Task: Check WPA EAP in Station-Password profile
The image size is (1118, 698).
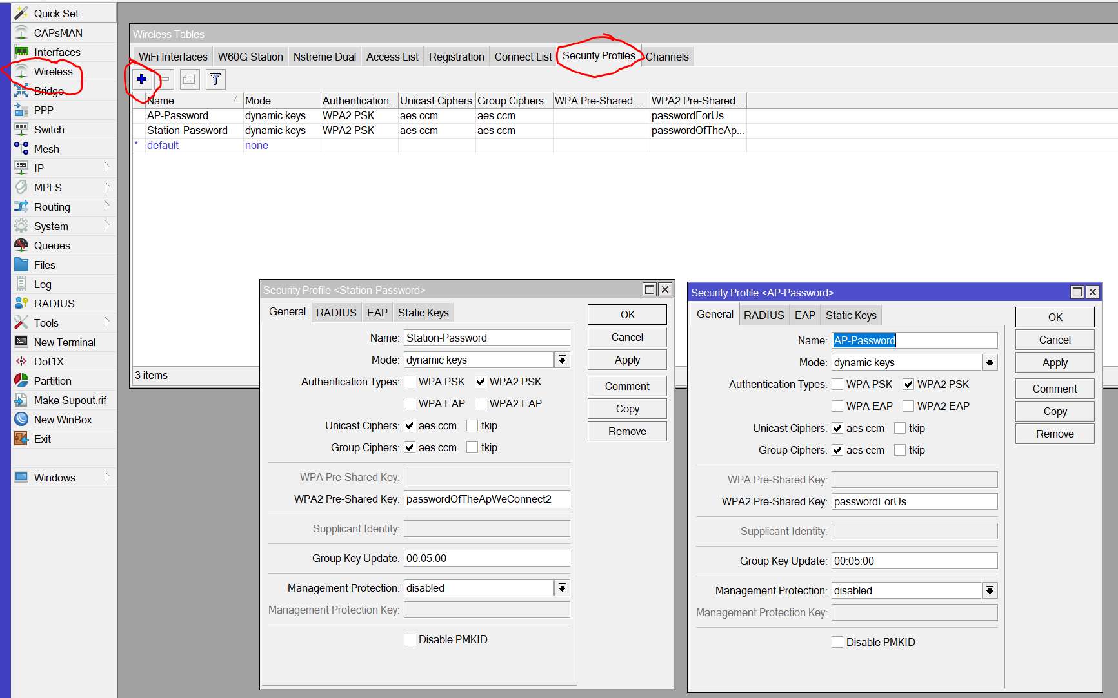Action: [x=410, y=403]
